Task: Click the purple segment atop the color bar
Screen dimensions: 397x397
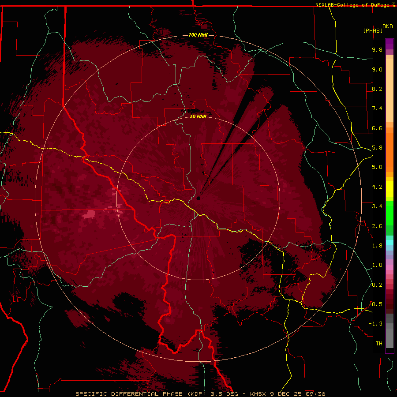Action: [x=390, y=44]
